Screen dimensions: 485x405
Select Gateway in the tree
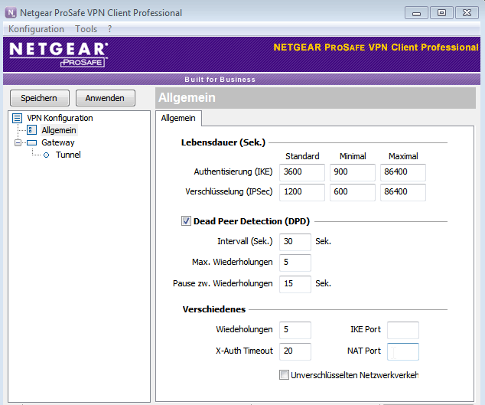click(x=58, y=142)
